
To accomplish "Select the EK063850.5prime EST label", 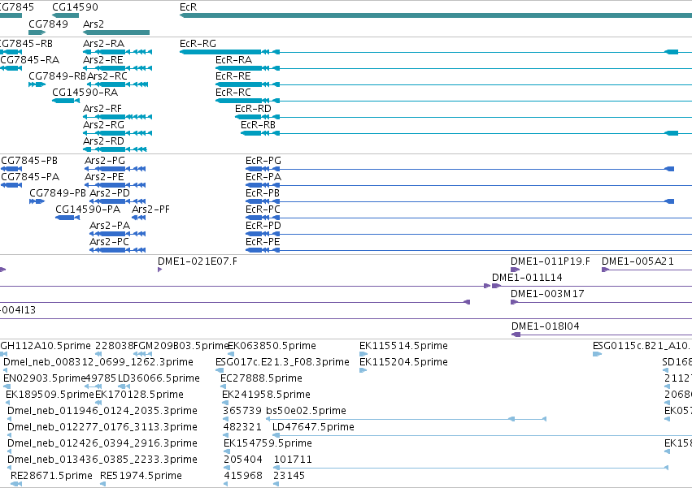I will point(272,346).
